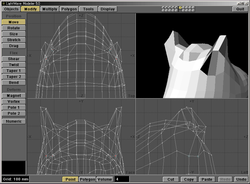The height and width of the screenshot is (184, 250).
Task: Switch to the Tools tab
Action: (88, 9)
